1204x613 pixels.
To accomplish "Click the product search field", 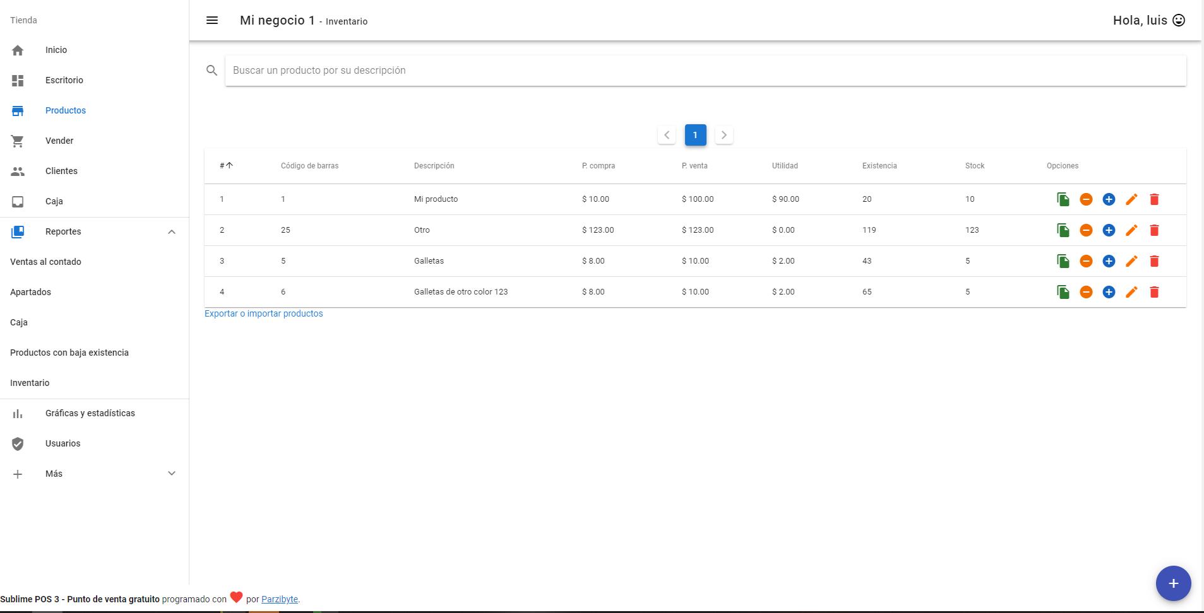I will [705, 71].
